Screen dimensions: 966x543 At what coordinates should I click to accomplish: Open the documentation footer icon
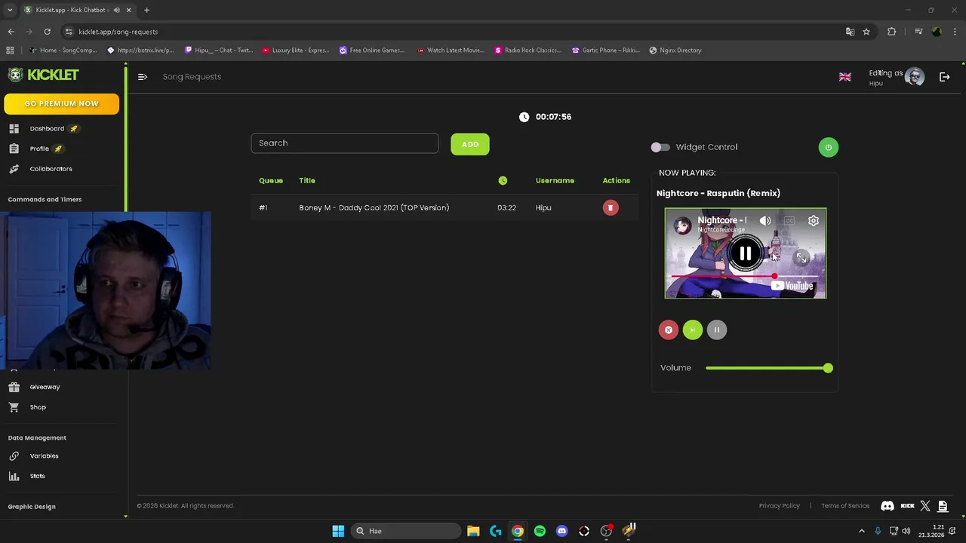click(943, 506)
